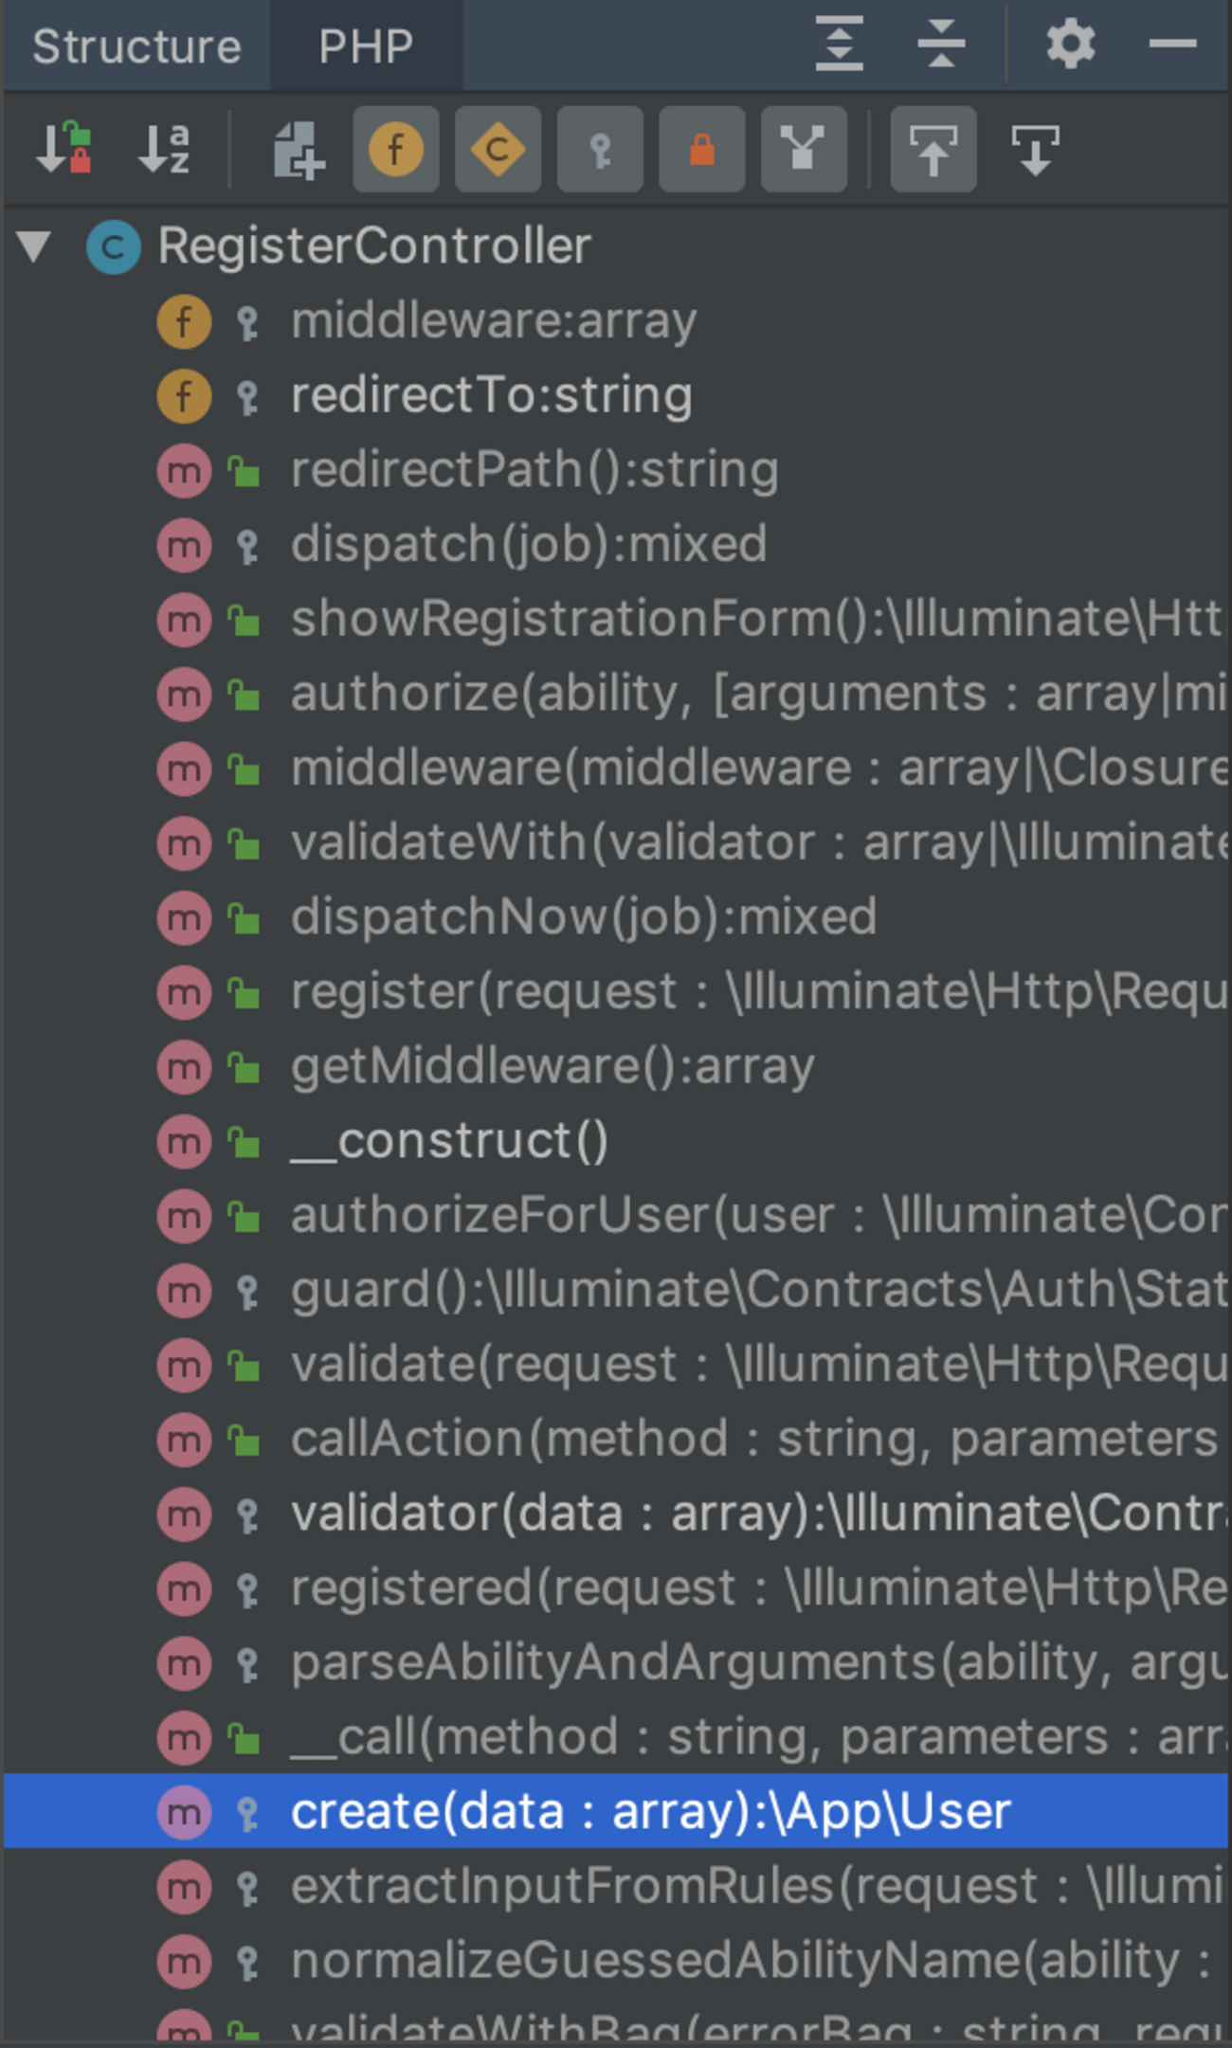Viewport: 1232px width, 2048px height.
Task: Toggle Show Constants filter
Action: [498, 150]
